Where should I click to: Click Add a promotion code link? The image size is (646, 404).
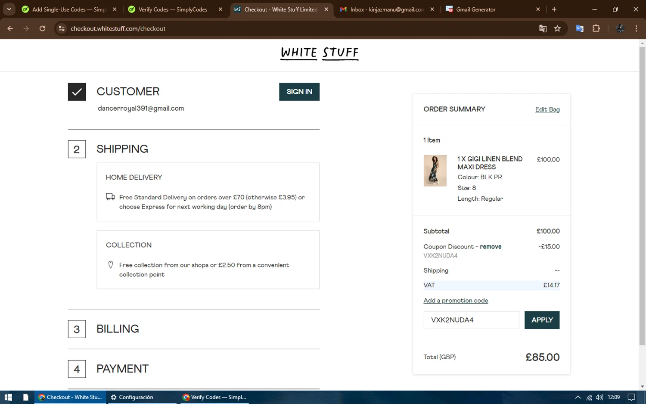pyautogui.click(x=456, y=301)
